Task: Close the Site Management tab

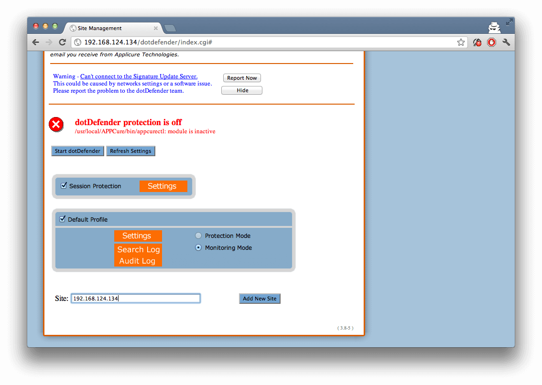Action: [156, 28]
